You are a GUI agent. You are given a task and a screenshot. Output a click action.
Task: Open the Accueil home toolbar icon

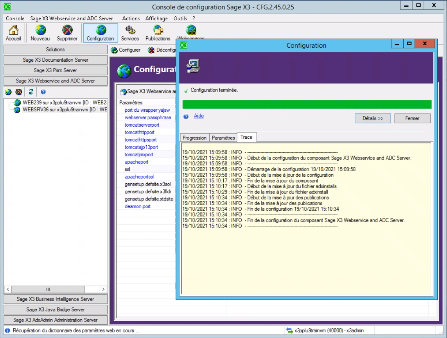(13, 33)
